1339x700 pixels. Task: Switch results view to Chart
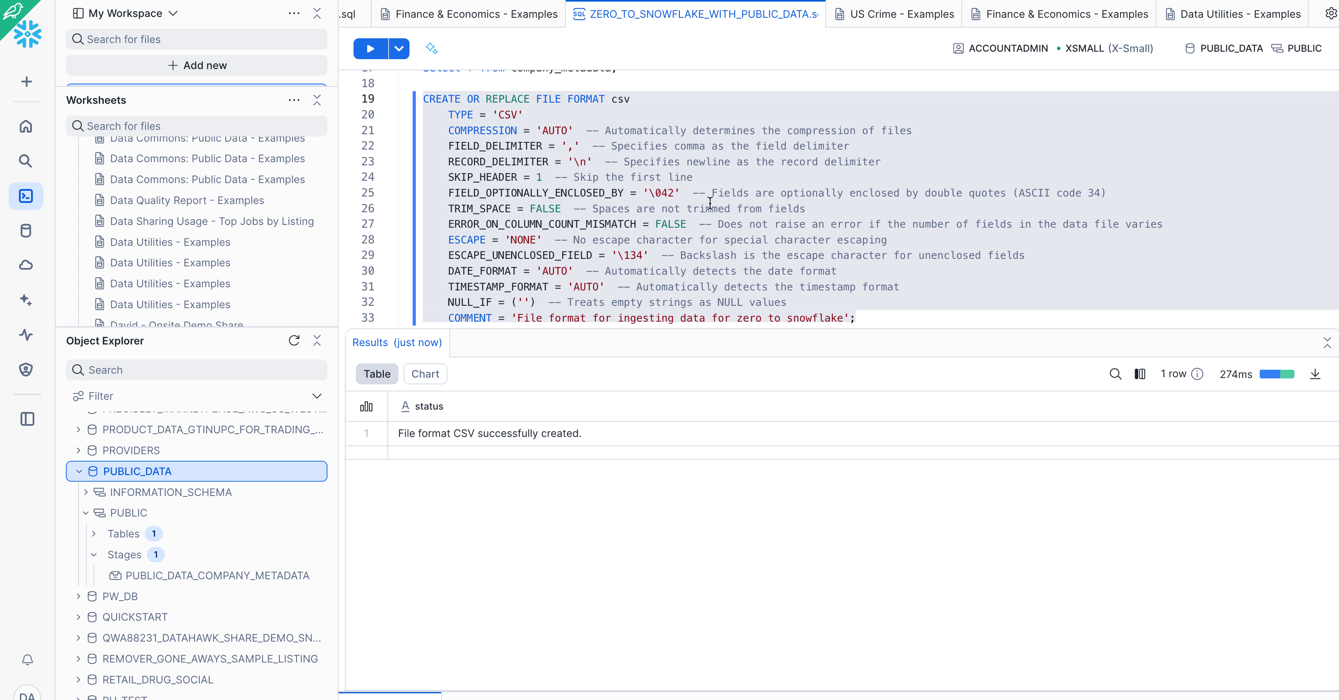coord(425,374)
